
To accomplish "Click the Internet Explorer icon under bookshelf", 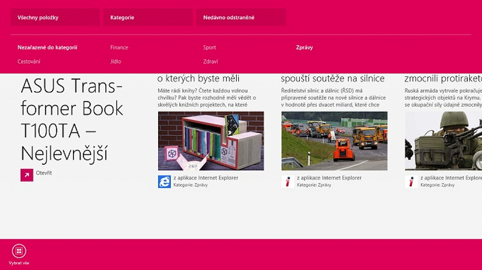I will (x=164, y=182).
